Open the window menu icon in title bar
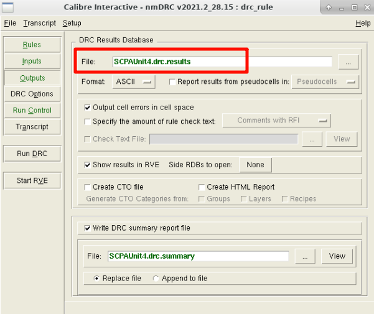 (x=7, y=7)
